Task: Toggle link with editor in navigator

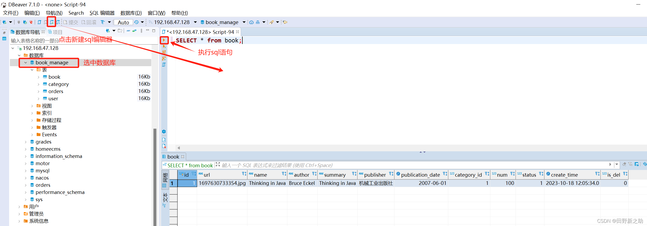Action: pyautogui.click(x=134, y=31)
